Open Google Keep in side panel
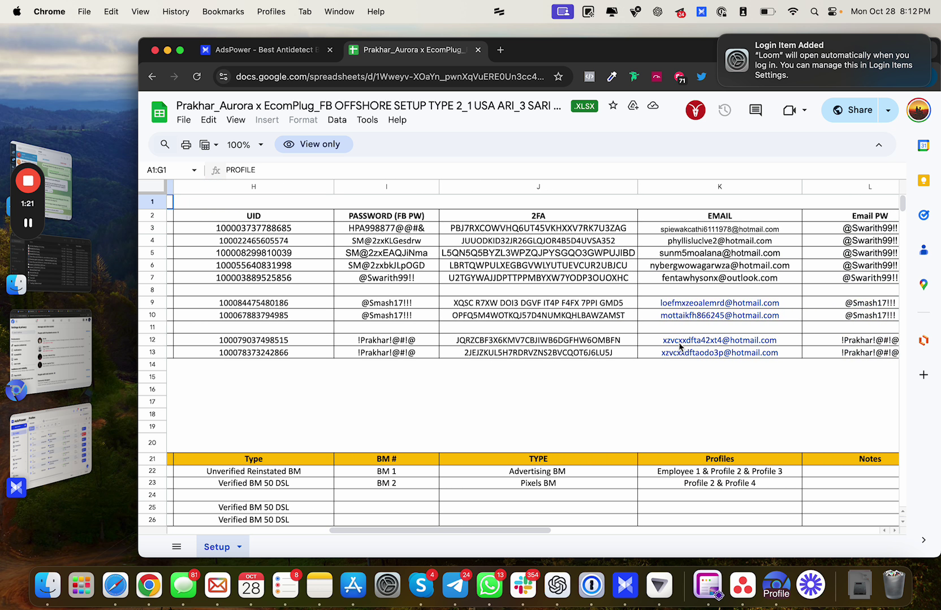The height and width of the screenshot is (610, 941). (923, 181)
